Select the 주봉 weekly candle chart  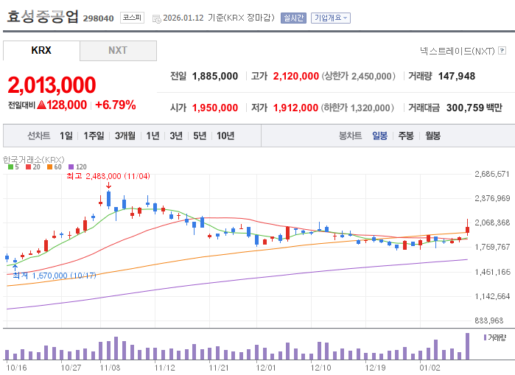pos(406,136)
